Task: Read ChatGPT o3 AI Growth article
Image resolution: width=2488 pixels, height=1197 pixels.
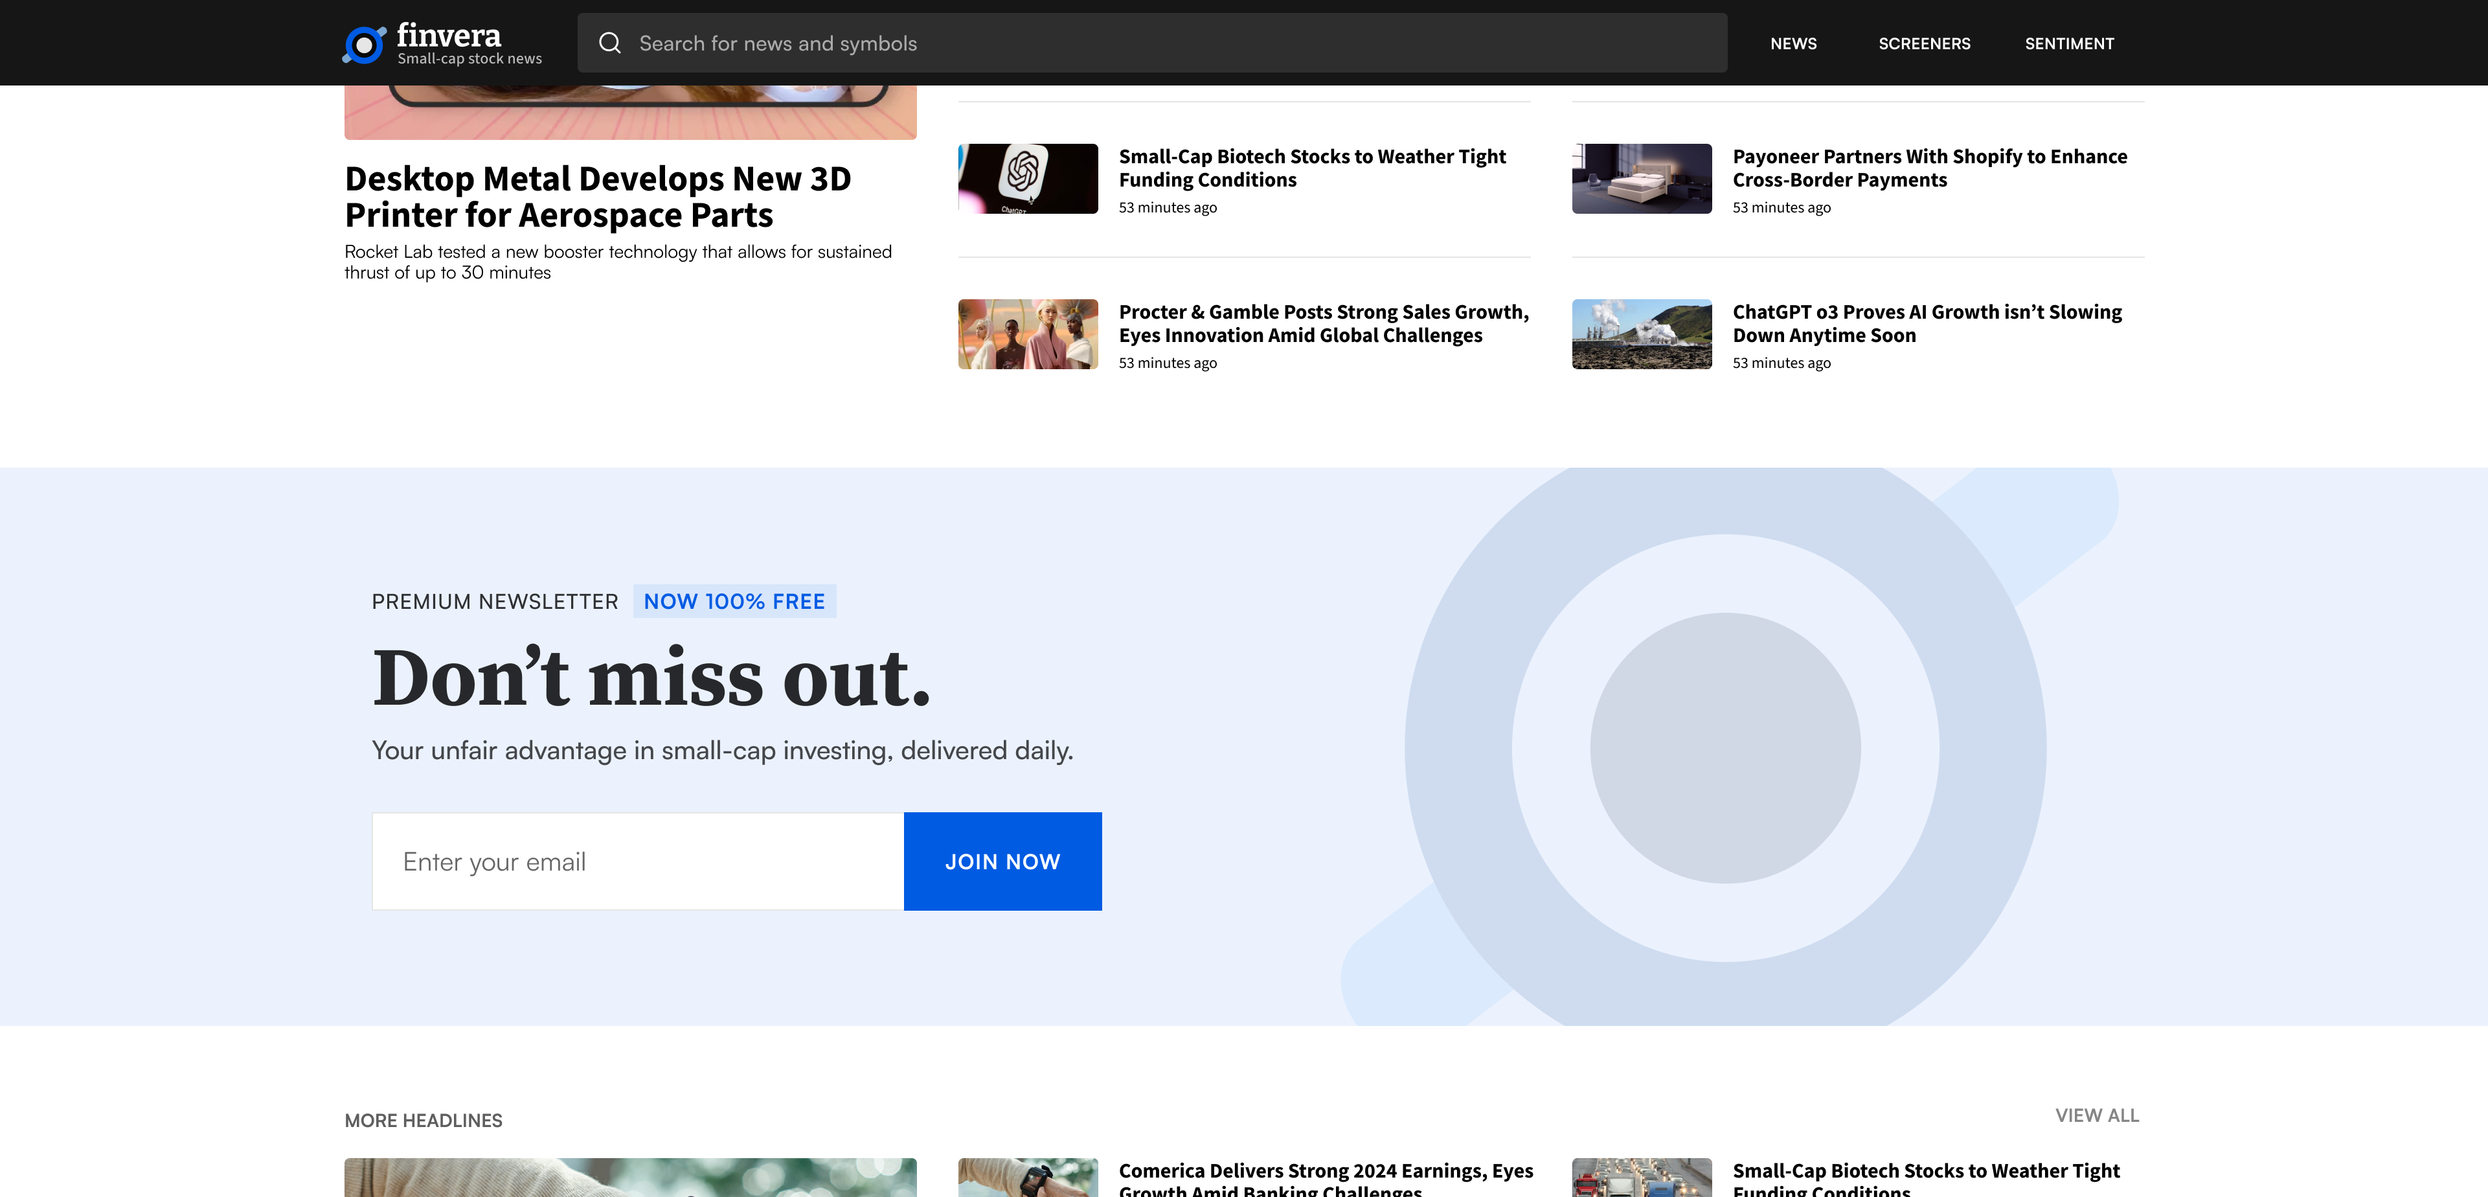Action: pyautogui.click(x=1926, y=324)
